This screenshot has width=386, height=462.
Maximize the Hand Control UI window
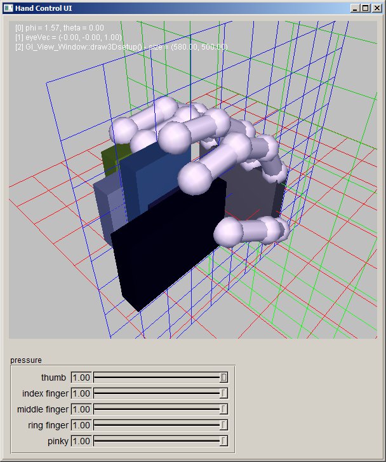coord(364,8)
